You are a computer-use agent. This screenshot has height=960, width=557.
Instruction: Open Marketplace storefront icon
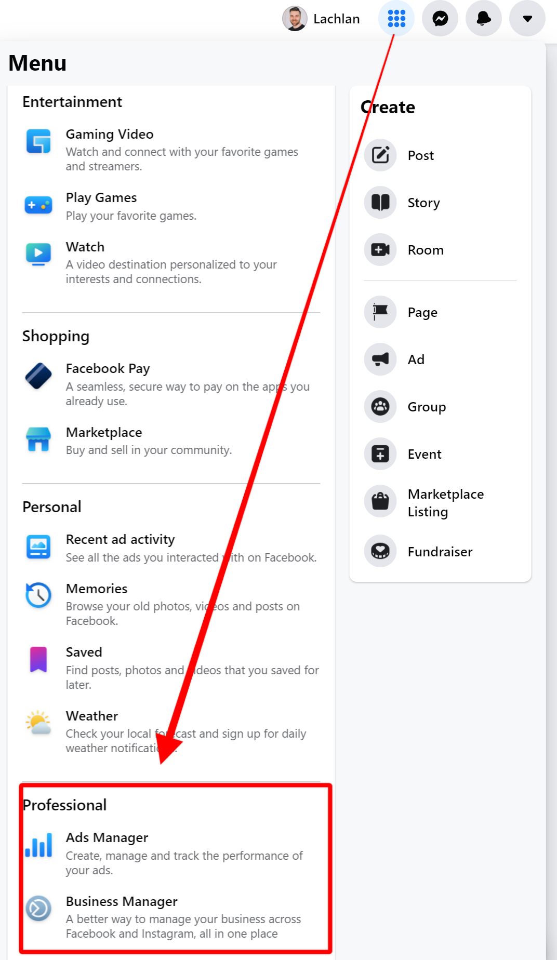coord(38,439)
